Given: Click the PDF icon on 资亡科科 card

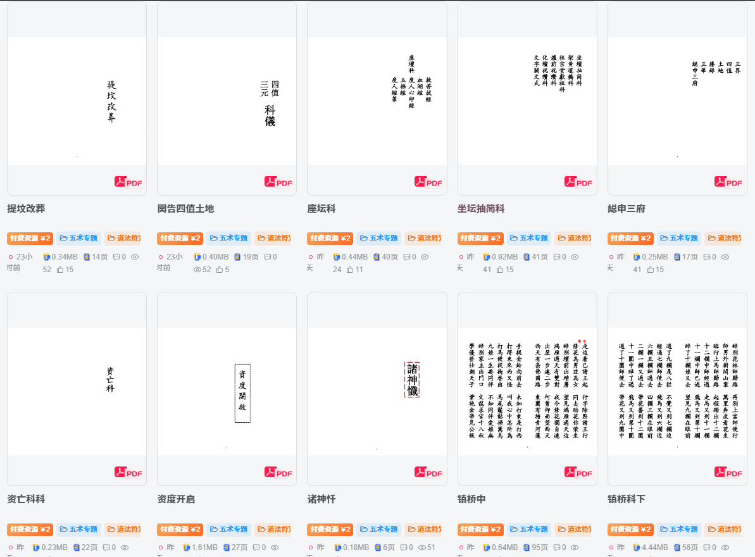Looking at the screenshot, I should point(128,473).
